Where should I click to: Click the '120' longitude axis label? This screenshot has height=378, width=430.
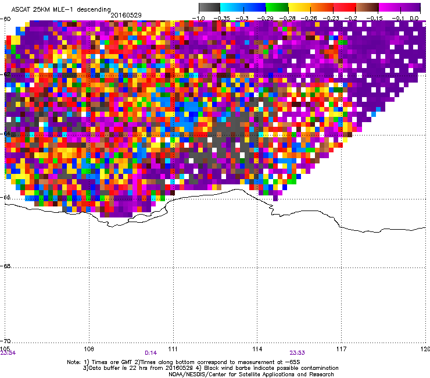pyautogui.click(x=425, y=349)
